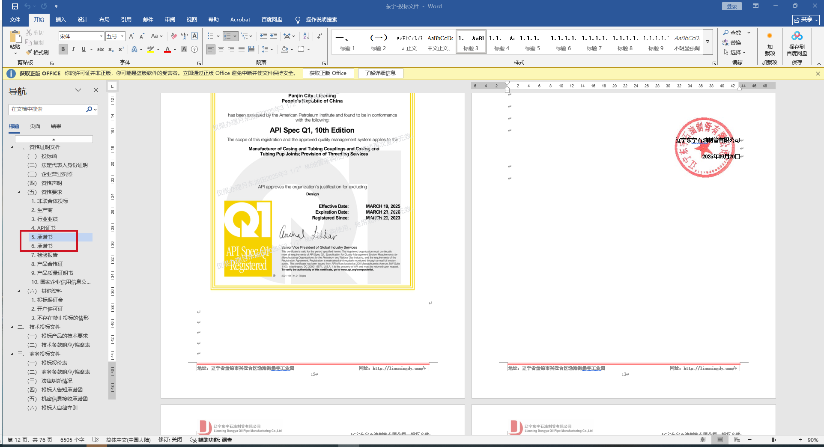Toggle center paragraph alignment

click(221, 49)
